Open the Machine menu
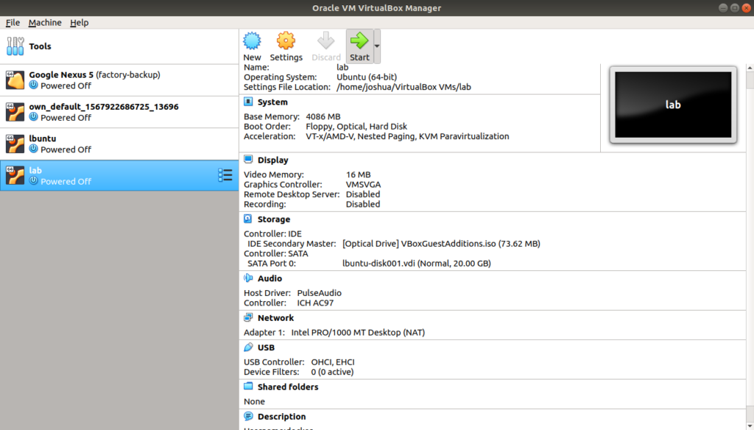This screenshot has height=430, width=754. coord(45,23)
